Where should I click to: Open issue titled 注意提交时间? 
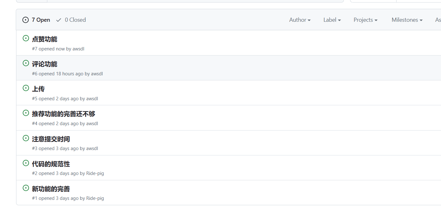pyautogui.click(x=51, y=139)
